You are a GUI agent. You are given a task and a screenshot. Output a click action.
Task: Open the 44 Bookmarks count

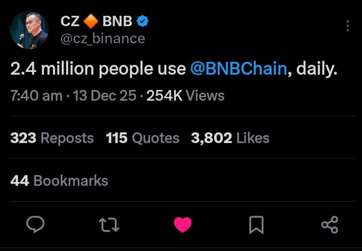(x=59, y=181)
